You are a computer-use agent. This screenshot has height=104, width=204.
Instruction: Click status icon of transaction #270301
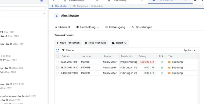point(162,62)
